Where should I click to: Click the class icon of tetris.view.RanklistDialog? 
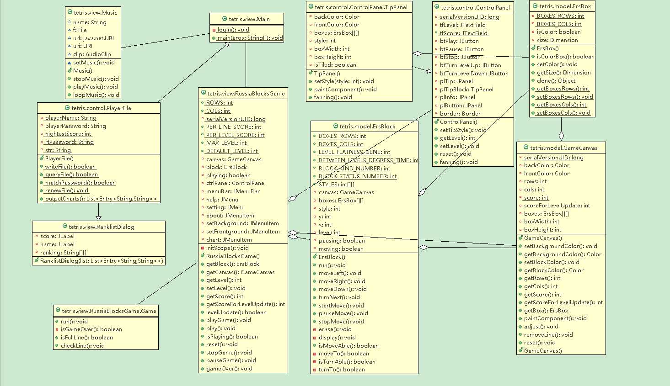click(x=64, y=226)
